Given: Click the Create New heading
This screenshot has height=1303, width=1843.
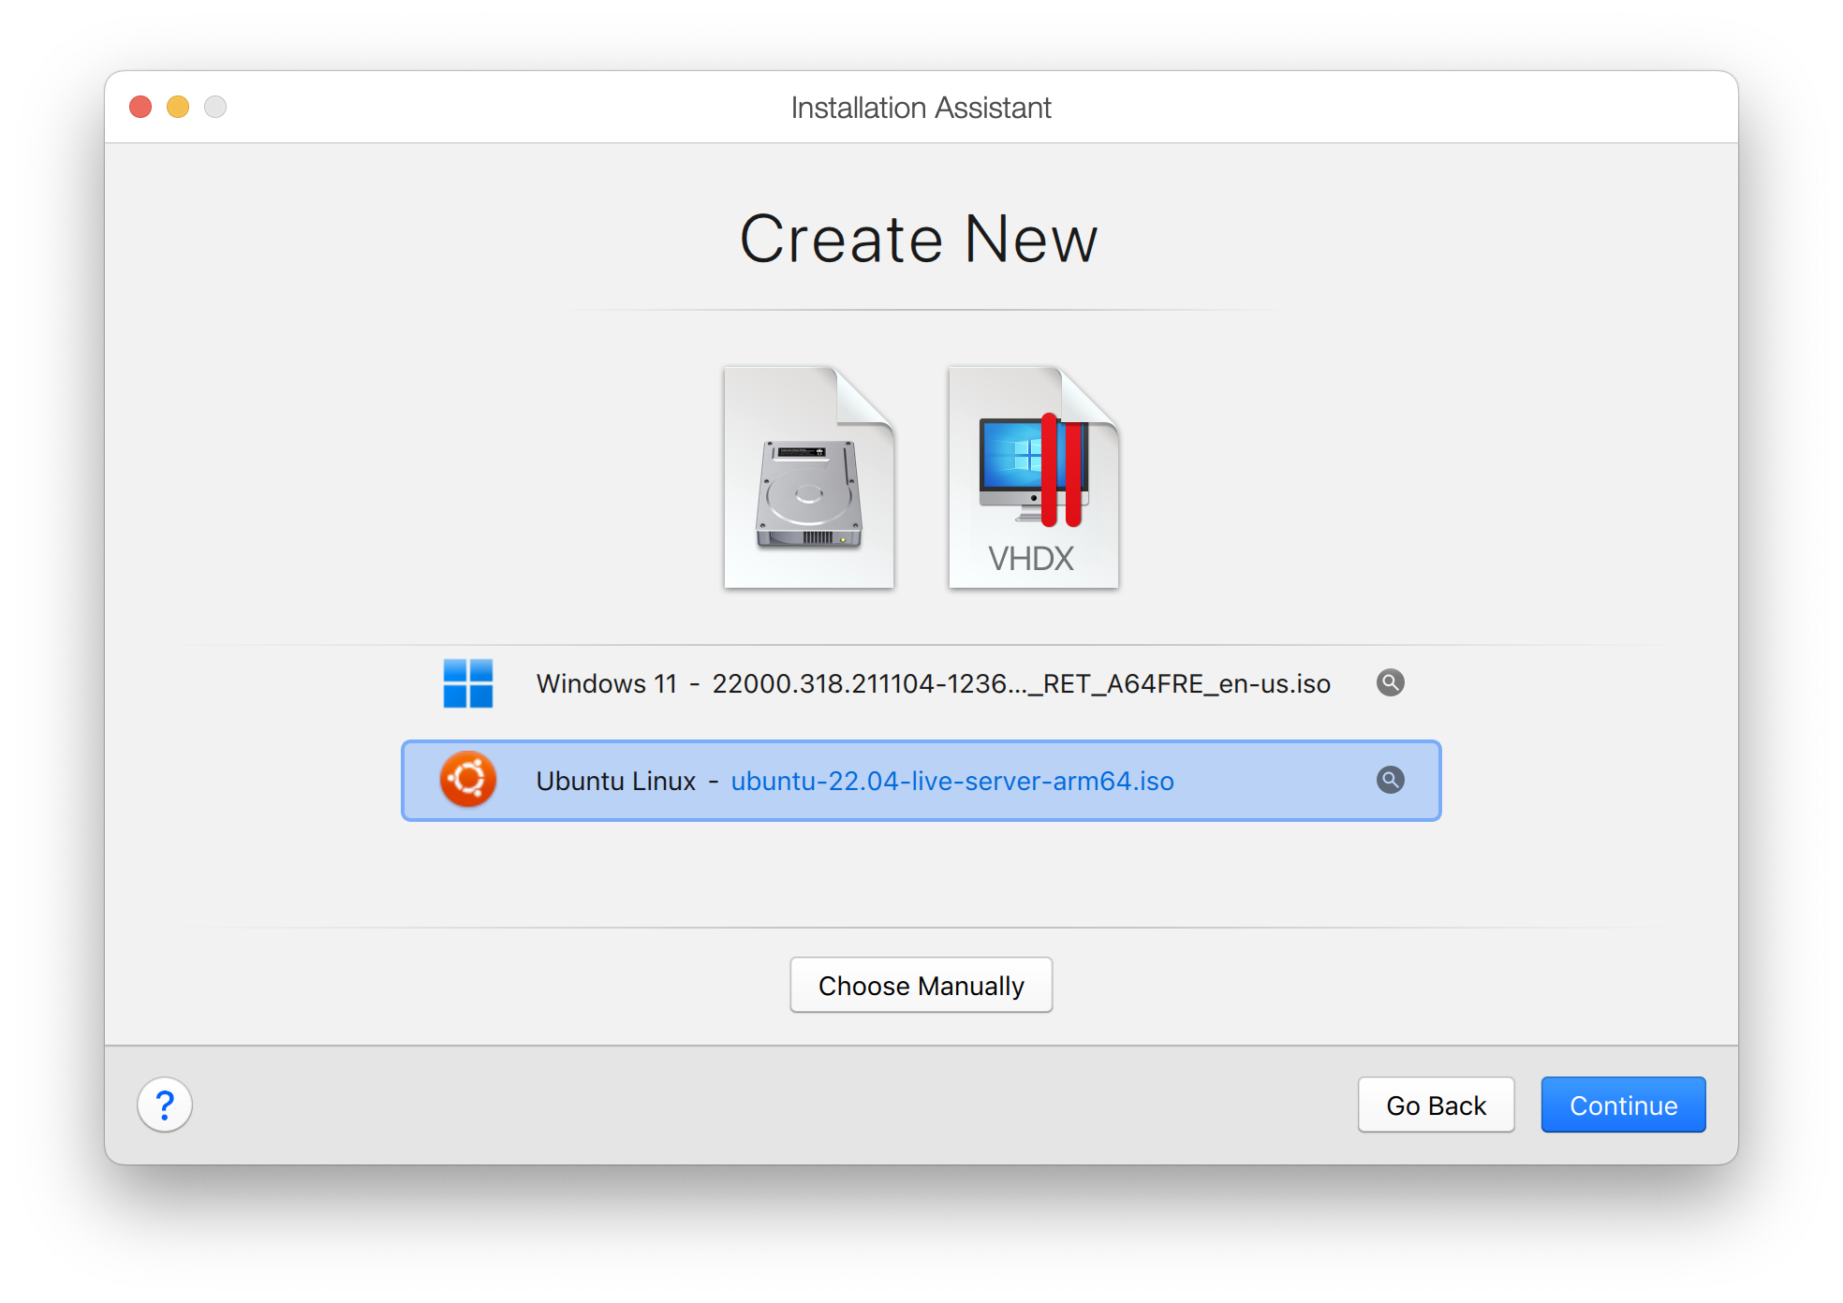Looking at the screenshot, I should 919,240.
